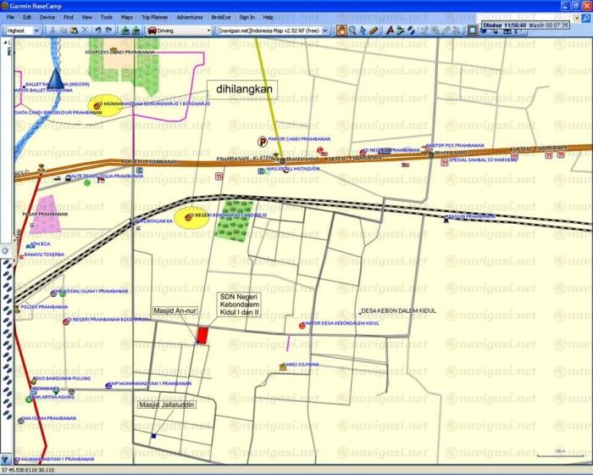Click the Redo arrow icon
Image resolution: width=593 pixels, height=475 pixels.
110,30
